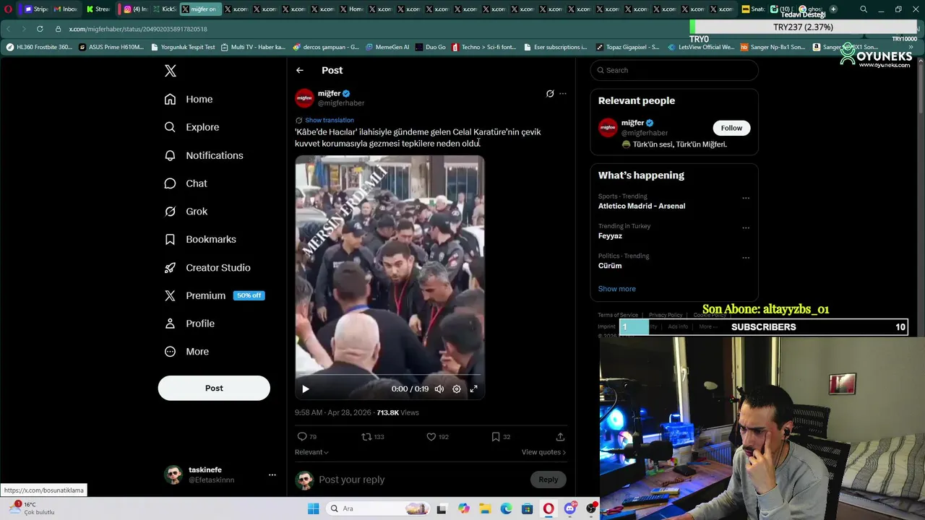This screenshot has height=520, width=925.
Task: Expand the Relevant replies sort dropdown
Action: [x=311, y=452]
